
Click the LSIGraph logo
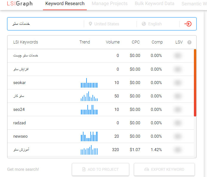click(20, 4)
